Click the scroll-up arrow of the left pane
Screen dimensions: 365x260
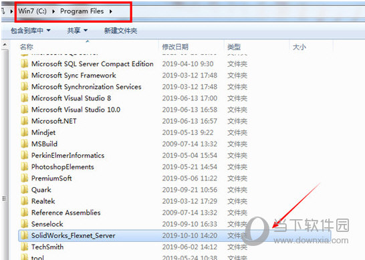pyautogui.click(x=5, y=45)
